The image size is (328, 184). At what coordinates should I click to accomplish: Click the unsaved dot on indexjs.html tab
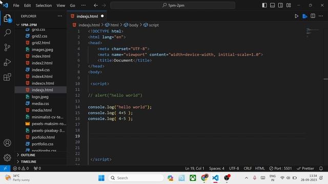[x=102, y=16]
